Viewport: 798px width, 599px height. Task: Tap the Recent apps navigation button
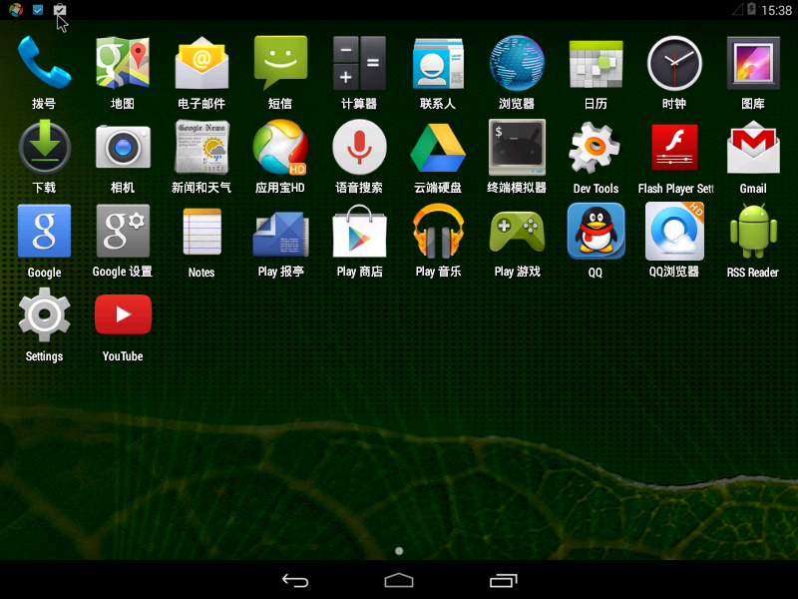(x=504, y=581)
